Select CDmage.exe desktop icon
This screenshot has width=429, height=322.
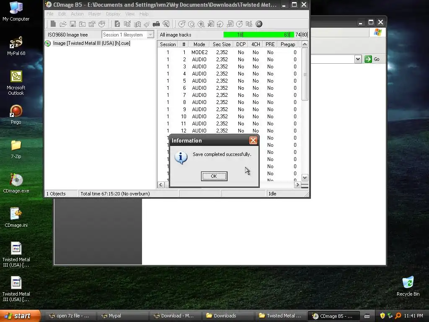point(16,183)
